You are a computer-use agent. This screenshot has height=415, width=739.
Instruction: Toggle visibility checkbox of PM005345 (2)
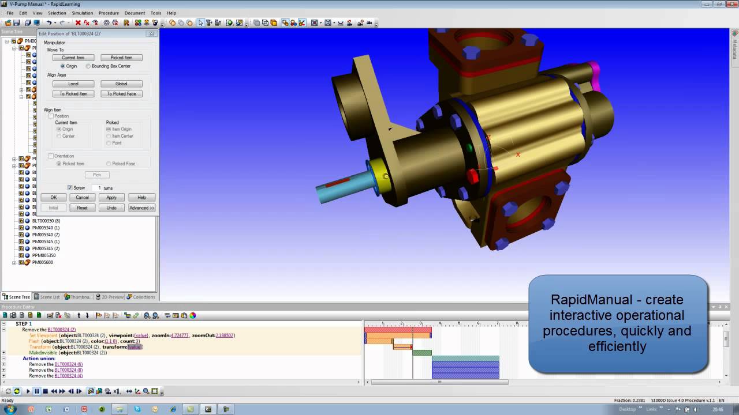[21, 248]
